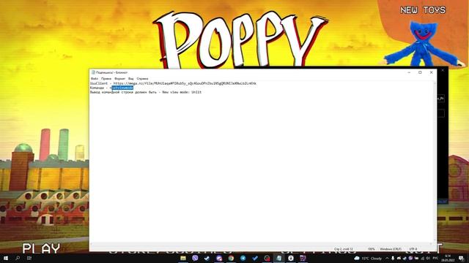The height and width of the screenshot is (263, 469).
Task: Switch to Notepad via its taskbar icon
Action: (x=278, y=258)
